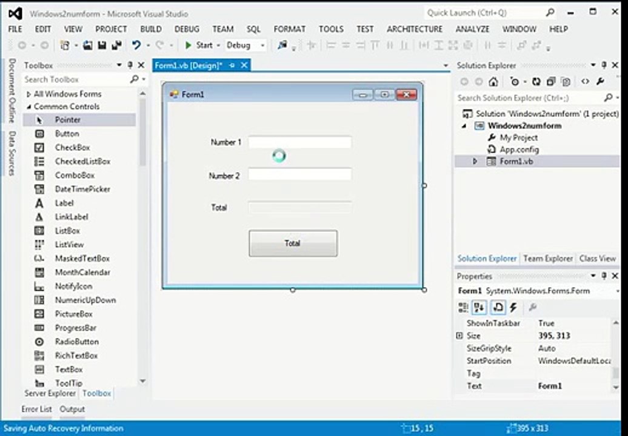Image resolution: width=628 pixels, height=436 pixels.
Task: Toggle the Properties page button in Properties panel
Action: (x=498, y=307)
